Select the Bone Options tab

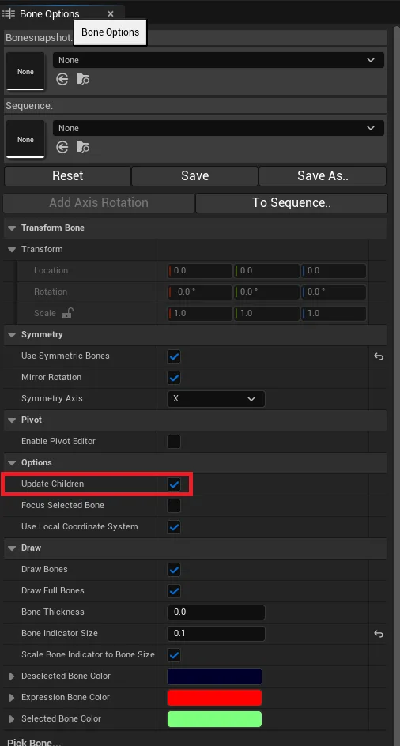(x=50, y=13)
